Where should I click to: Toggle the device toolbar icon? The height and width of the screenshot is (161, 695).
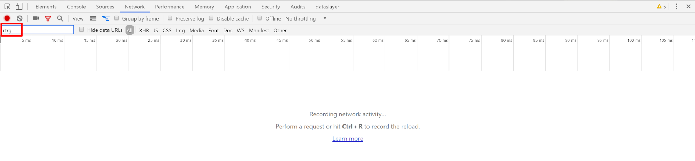point(19,7)
